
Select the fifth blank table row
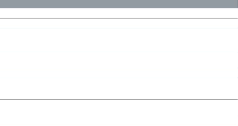point(119,72)
